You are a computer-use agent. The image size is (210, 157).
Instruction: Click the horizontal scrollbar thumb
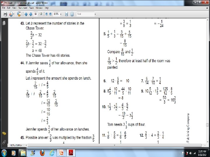point(115,145)
